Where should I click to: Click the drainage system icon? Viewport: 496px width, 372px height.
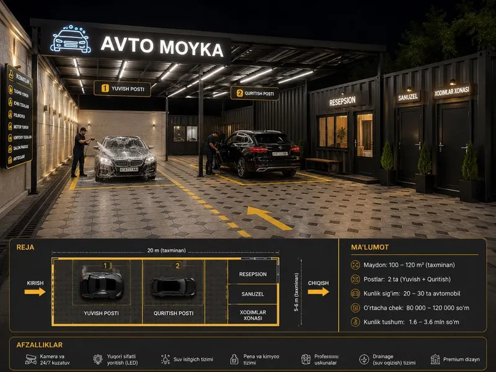(x=364, y=360)
